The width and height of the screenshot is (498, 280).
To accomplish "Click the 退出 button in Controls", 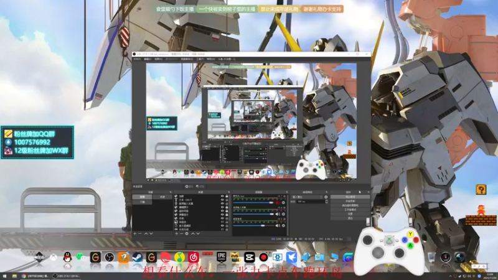I will 350,218.
